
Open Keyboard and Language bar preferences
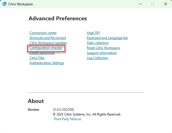107,38
